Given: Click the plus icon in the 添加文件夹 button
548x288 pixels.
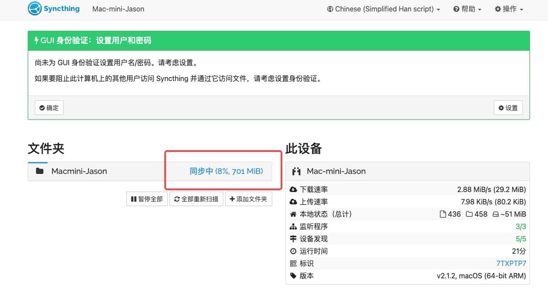Looking at the screenshot, I should click(x=232, y=199).
